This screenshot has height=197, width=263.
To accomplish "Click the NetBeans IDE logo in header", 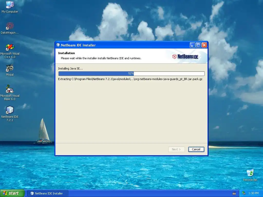I will tap(185, 57).
